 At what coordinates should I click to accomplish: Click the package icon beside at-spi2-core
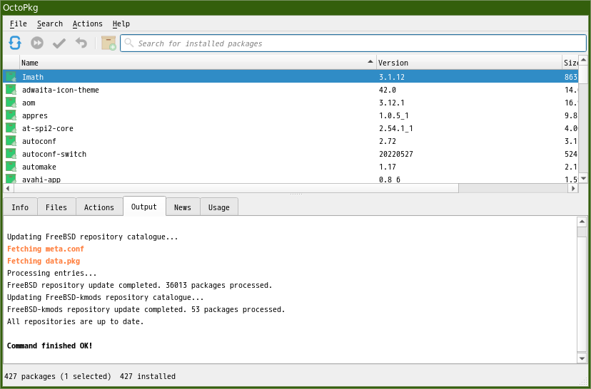click(x=11, y=128)
